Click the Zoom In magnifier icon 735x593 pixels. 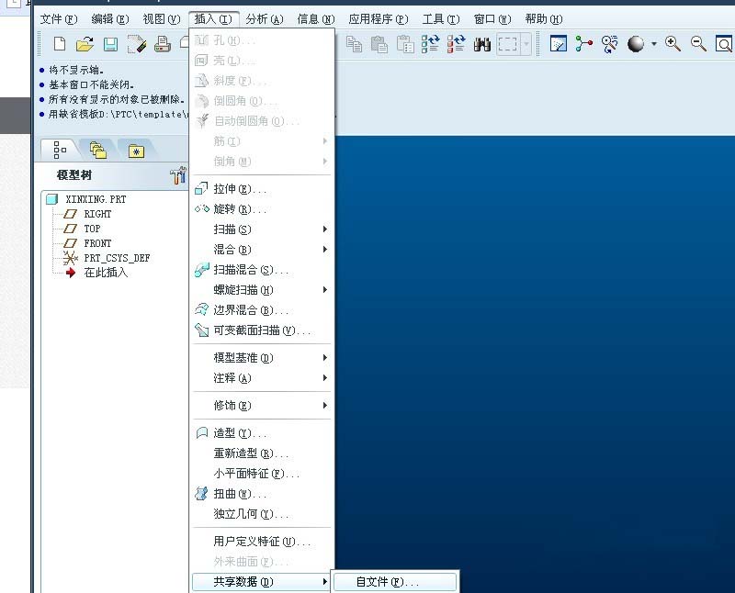(x=673, y=44)
